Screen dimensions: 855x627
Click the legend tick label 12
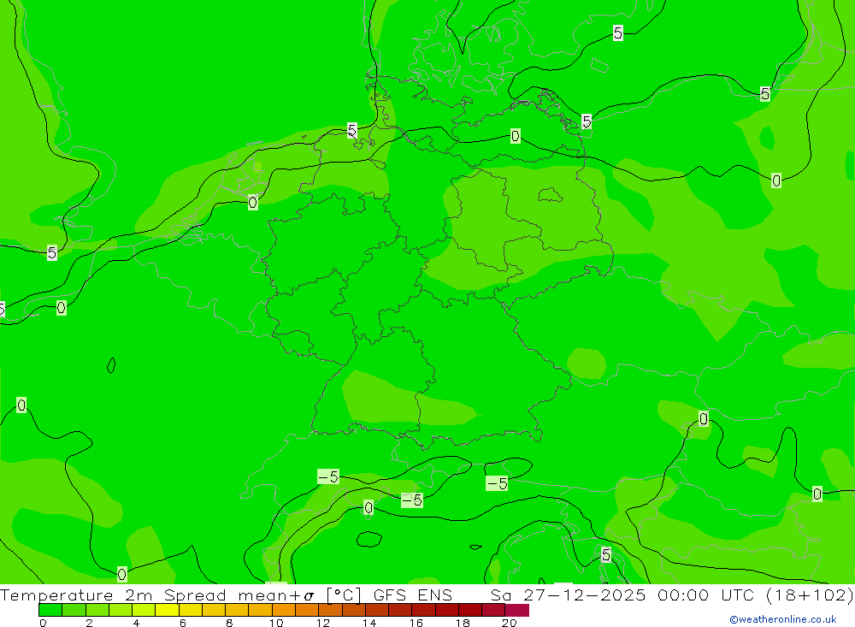pos(323,623)
